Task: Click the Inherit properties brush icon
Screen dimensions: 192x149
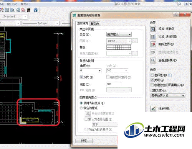Action: [153, 108]
